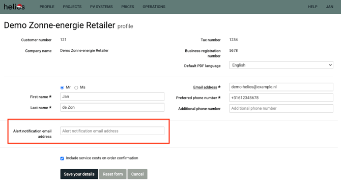Click Save your details button
The width and height of the screenshot is (341, 188).
pos(79,174)
